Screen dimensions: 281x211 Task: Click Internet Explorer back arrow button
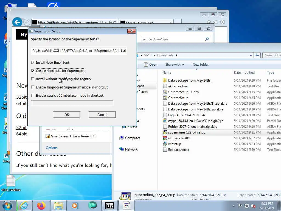coord(17,22)
